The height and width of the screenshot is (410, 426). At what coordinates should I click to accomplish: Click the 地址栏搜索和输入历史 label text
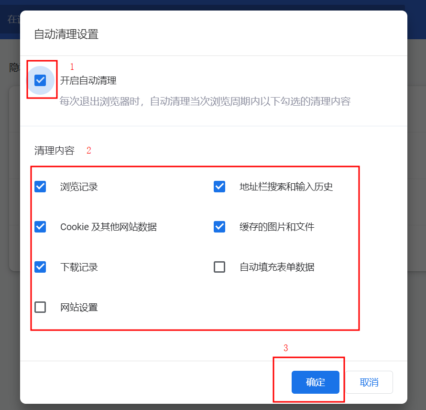286,187
